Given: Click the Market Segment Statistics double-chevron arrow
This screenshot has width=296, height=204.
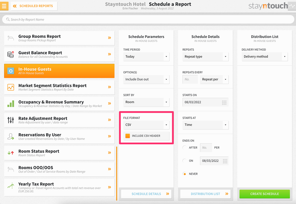Looking at the screenshot, I should pyautogui.click(x=109, y=87).
